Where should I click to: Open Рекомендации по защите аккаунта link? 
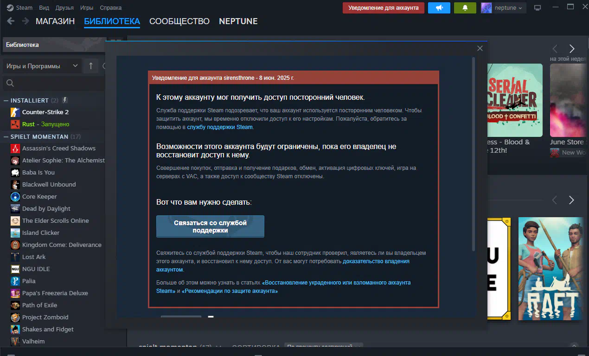tap(230, 291)
